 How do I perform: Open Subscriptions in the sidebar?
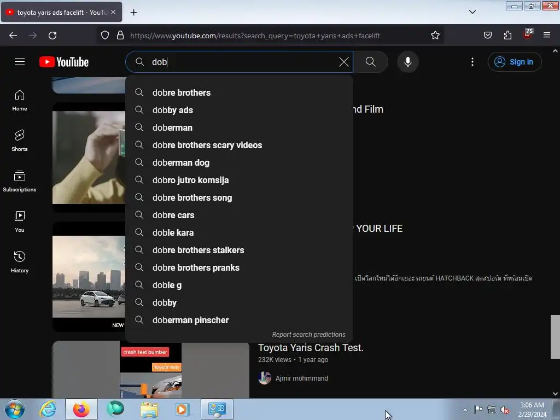pyautogui.click(x=20, y=182)
